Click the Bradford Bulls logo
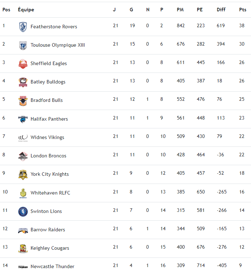This screenshot has width=251, height=272. (23, 100)
